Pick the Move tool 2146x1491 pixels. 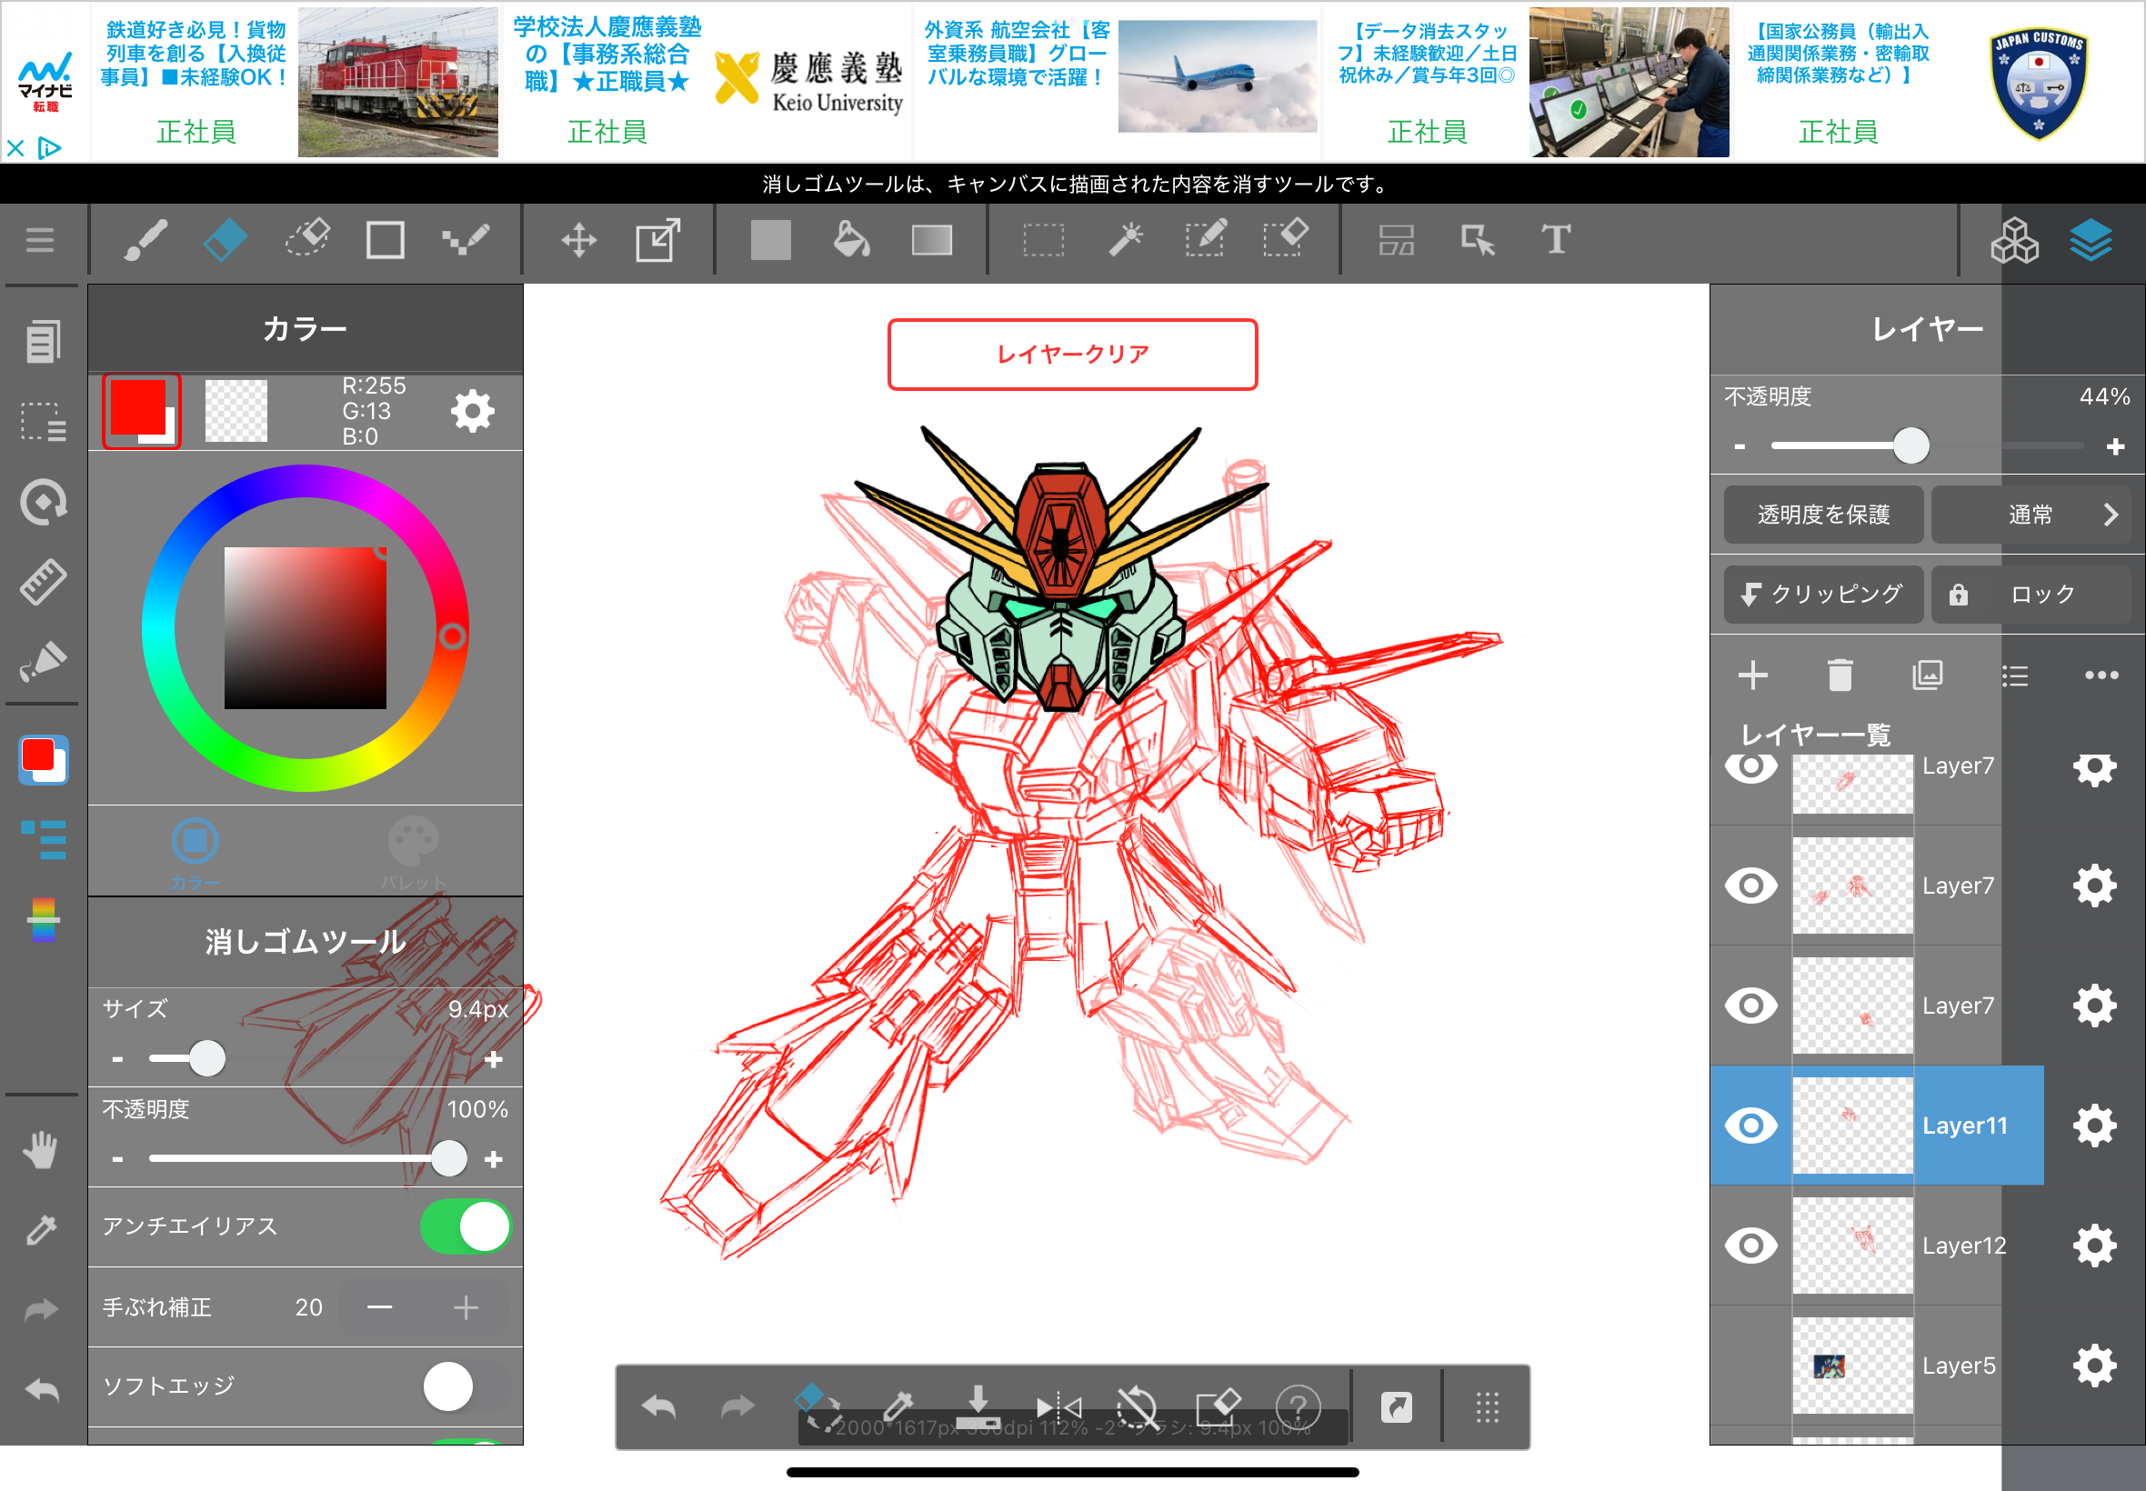578,240
